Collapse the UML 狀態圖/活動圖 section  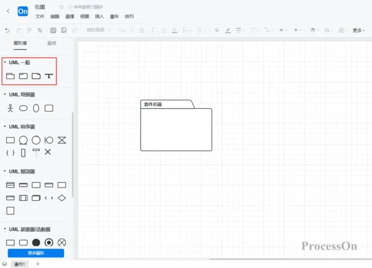(x=5, y=229)
